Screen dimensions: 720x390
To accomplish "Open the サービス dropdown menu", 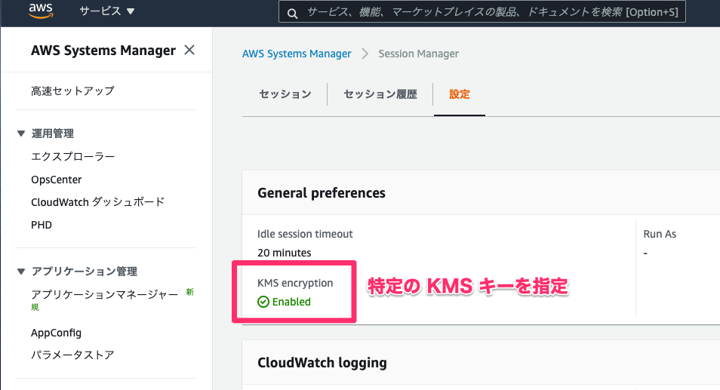I will click(106, 11).
